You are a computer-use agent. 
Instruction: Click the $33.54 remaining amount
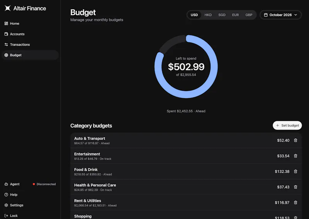pyautogui.click(x=283, y=156)
